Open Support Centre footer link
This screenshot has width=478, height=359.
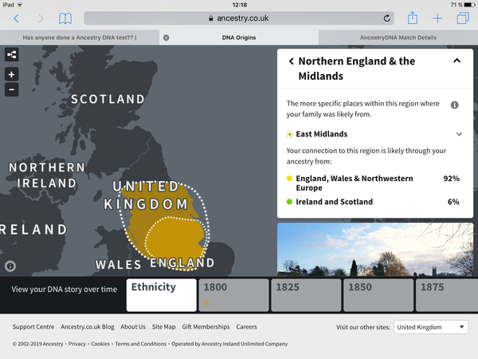click(x=33, y=327)
